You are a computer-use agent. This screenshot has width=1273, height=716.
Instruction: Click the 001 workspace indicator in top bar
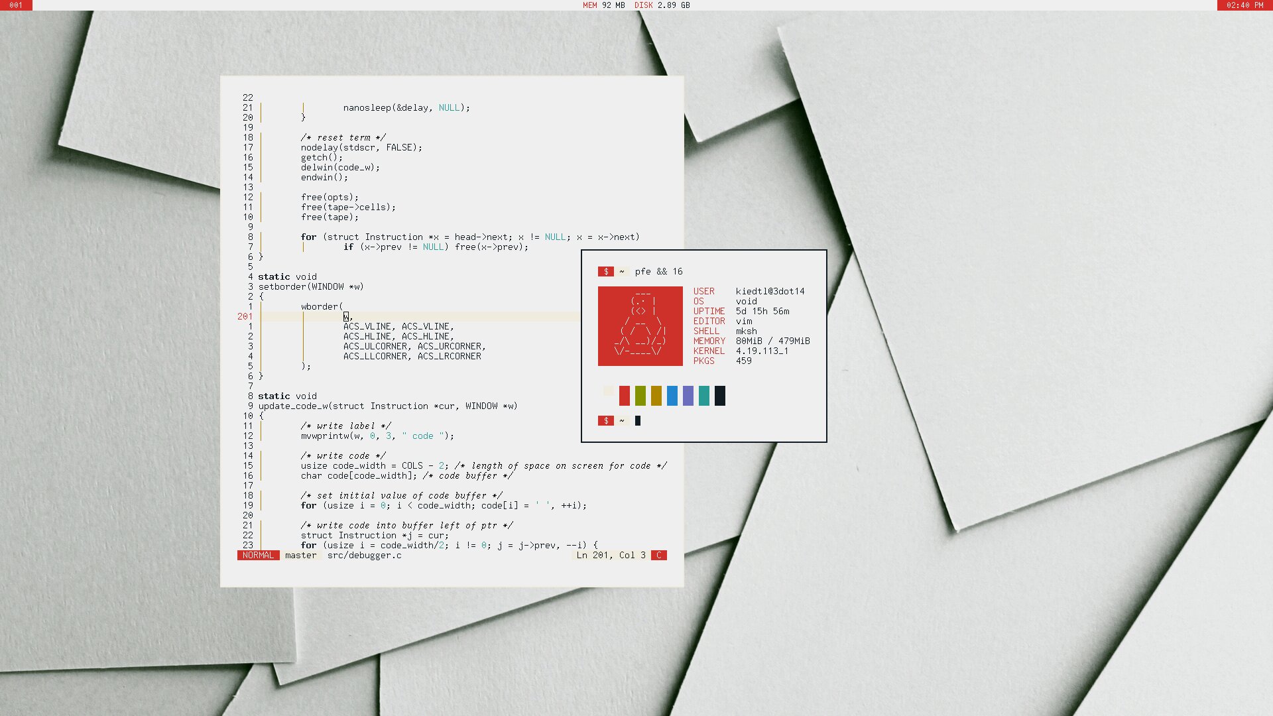click(x=16, y=5)
